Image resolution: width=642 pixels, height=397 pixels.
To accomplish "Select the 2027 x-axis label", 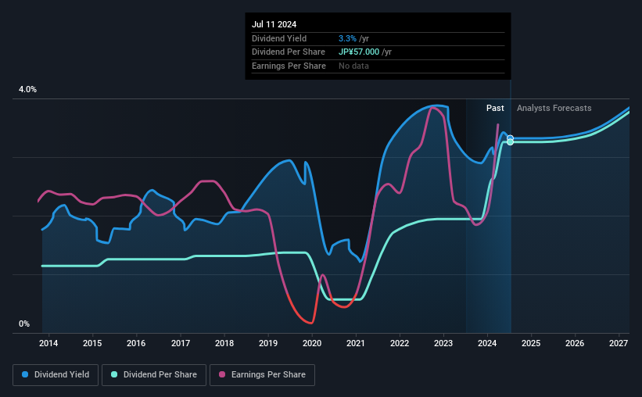I will coord(619,343).
